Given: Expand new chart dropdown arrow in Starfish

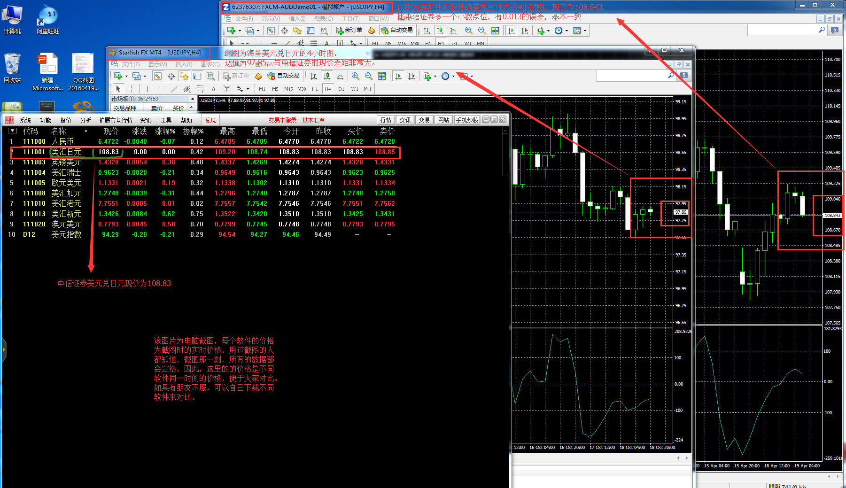Looking at the screenshot, I should (x=126, y=77).
